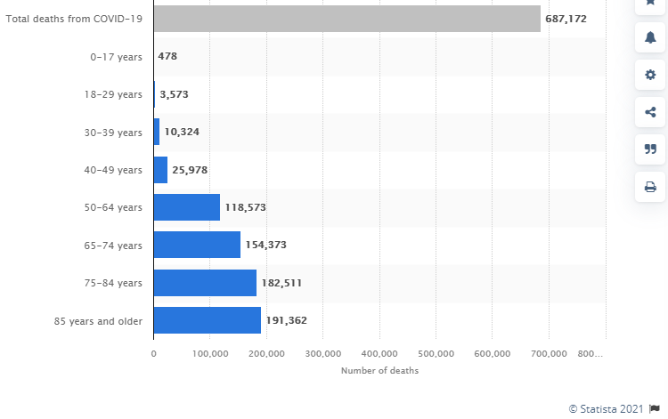
Task: Click the value label 182,511
Action: [x=281, y=283]
